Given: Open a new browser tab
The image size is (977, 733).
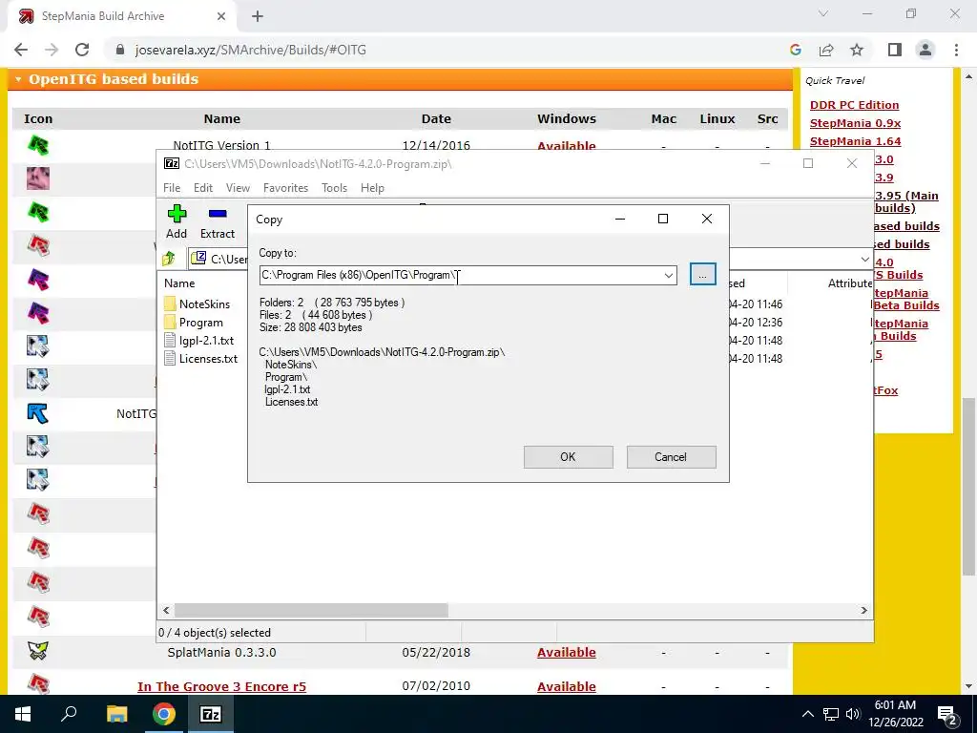Looking at the screenshot, I should [258, 17].
